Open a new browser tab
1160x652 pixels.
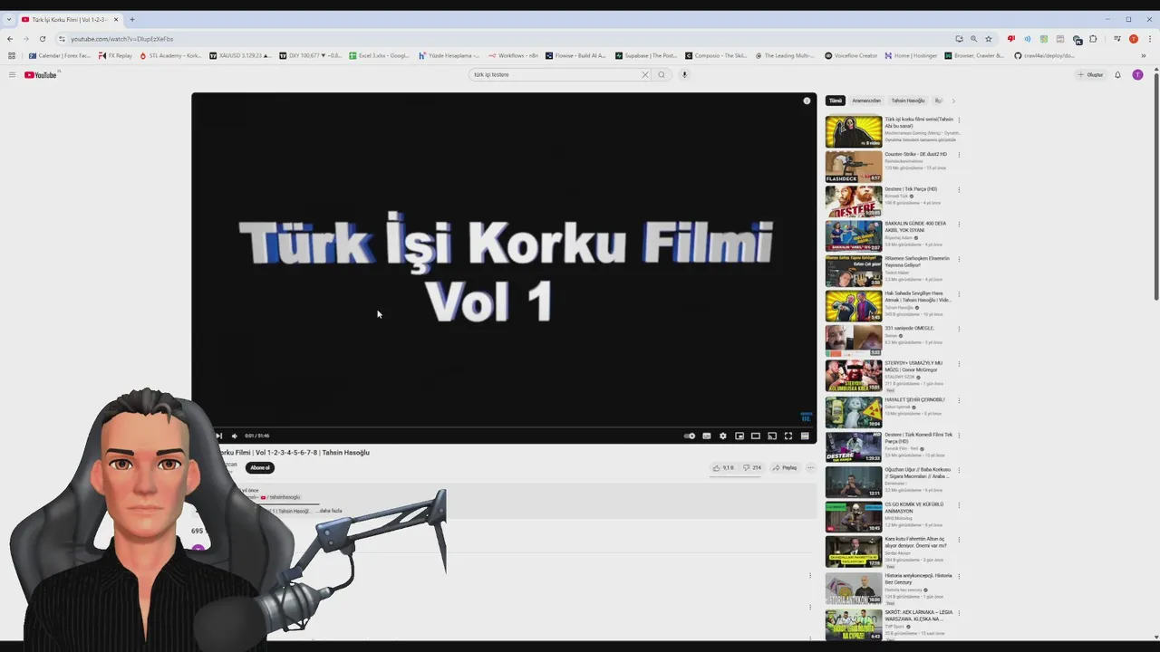[x=132, y=19]
